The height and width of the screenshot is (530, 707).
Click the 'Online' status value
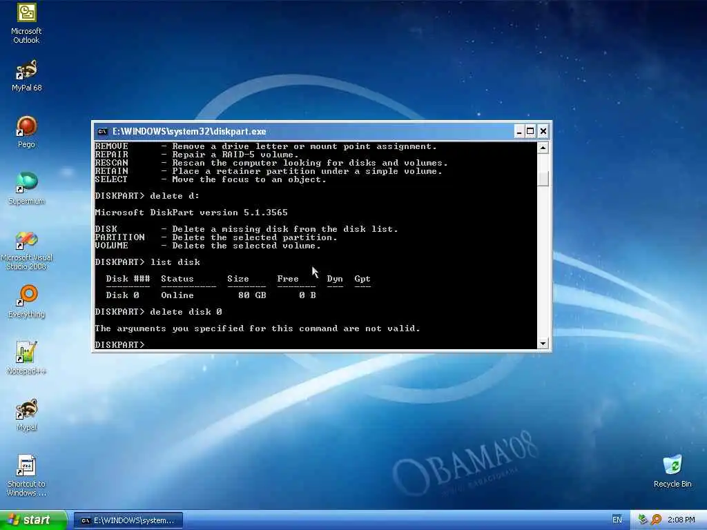point(177,295)
